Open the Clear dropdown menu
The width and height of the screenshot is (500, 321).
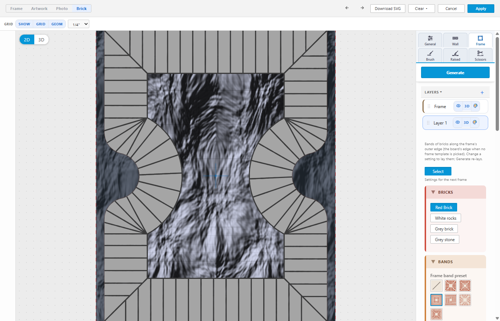(x=421, y=9)
